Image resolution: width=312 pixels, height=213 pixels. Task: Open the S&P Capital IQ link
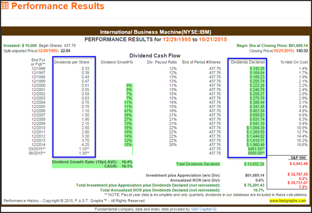(x=204, y=209)
